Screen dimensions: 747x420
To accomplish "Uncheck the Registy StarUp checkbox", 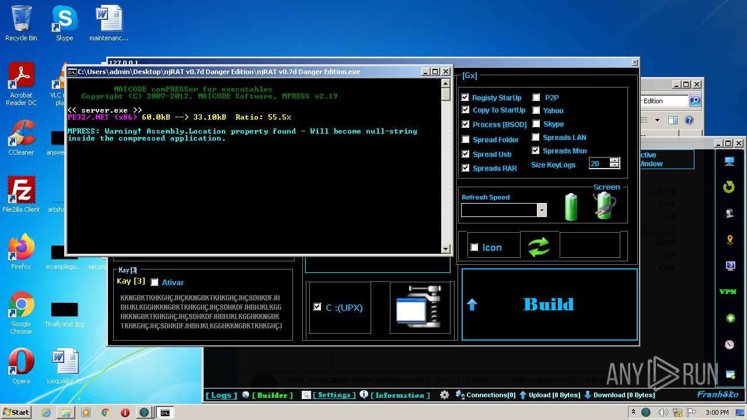I will coord(465,97).
